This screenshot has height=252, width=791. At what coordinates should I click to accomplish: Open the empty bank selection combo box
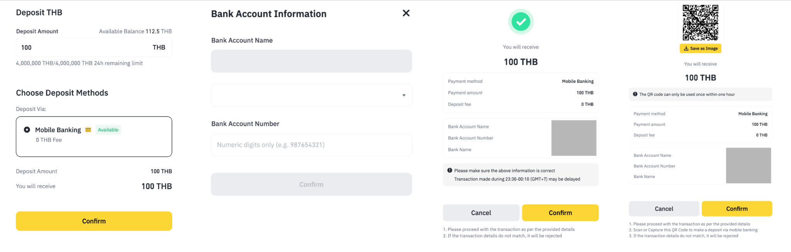point(305,95)
